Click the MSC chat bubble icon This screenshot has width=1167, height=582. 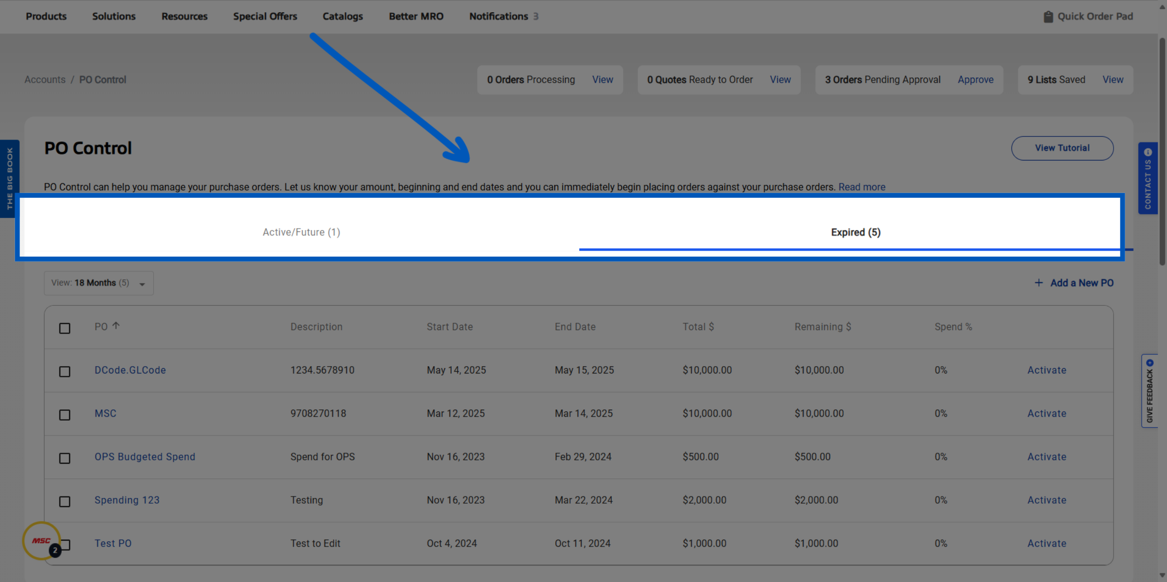coord(42,540)
